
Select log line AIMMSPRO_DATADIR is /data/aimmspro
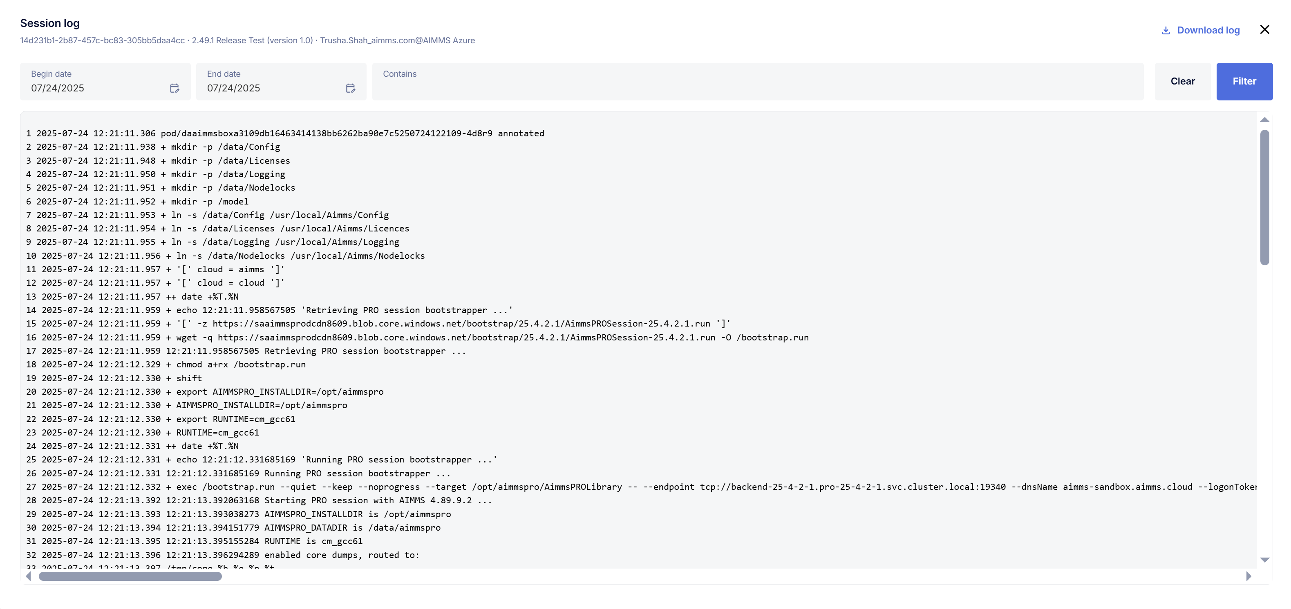[x=233, y=528]
